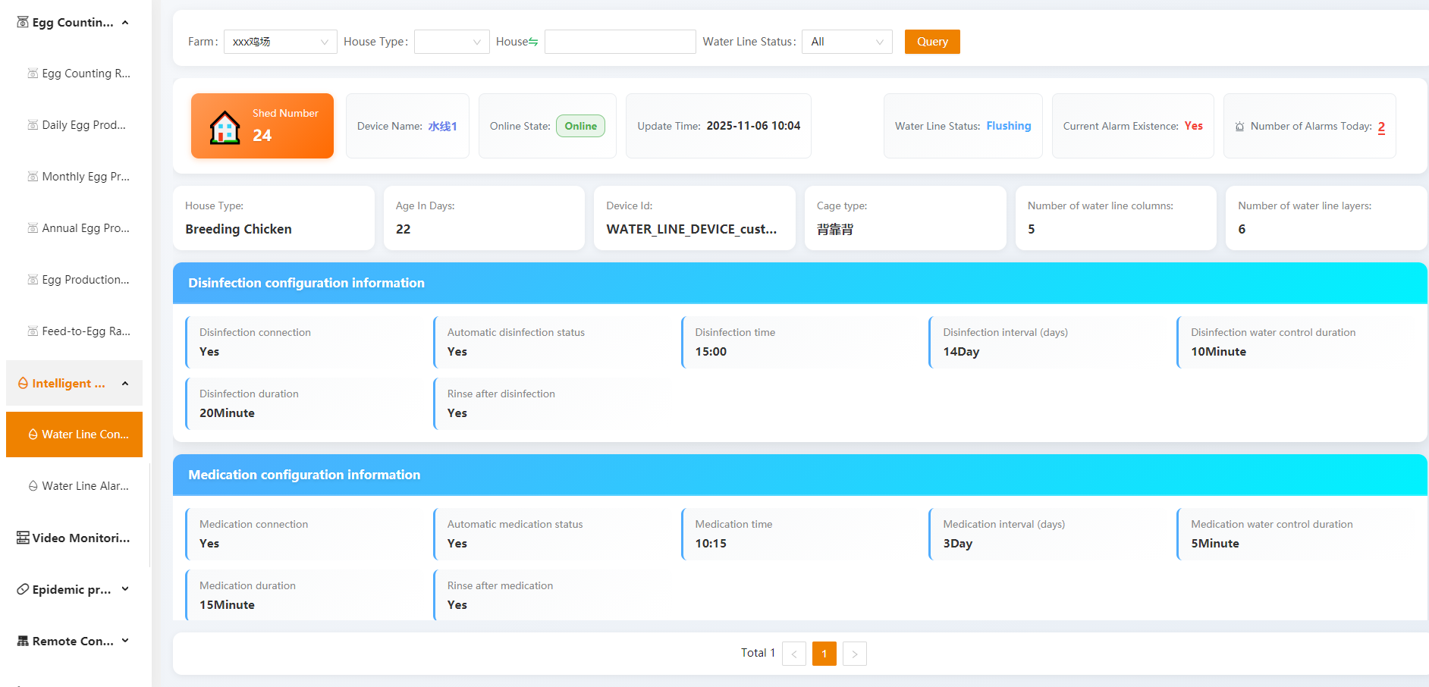This screenshot has height=687, width=1429.
Task: Click Update Time 2025-11-06 10:04
Action: coord(719,126)
